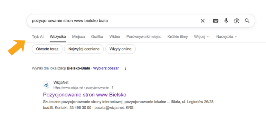
Task: Click the wizja.net URL breadcrumb
Action: pos(81,88)
